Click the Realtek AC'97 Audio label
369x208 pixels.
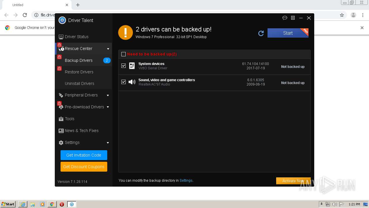coord(154,84)
